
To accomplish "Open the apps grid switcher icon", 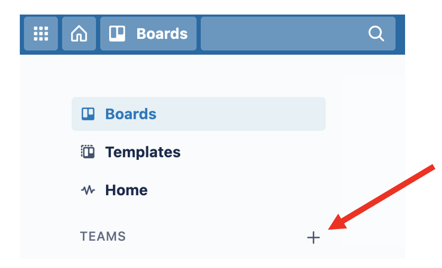I will pyautogui.click(x=41, y=33).
